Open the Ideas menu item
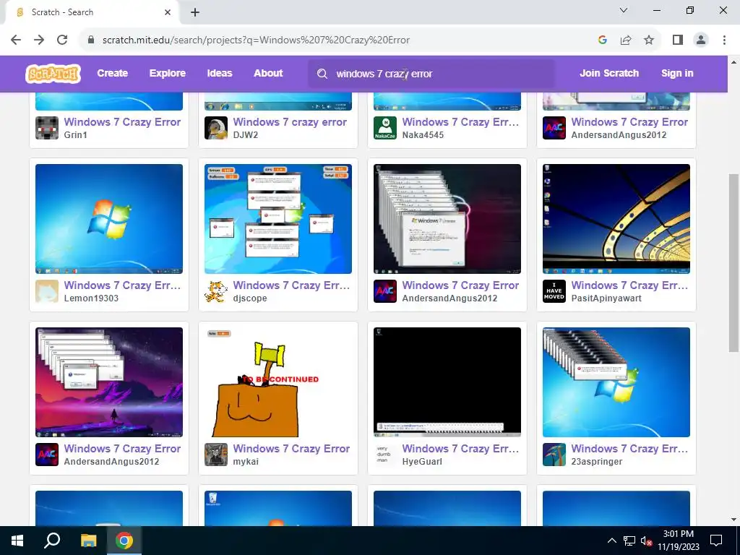The image size is (740, 555). [220, 73]
